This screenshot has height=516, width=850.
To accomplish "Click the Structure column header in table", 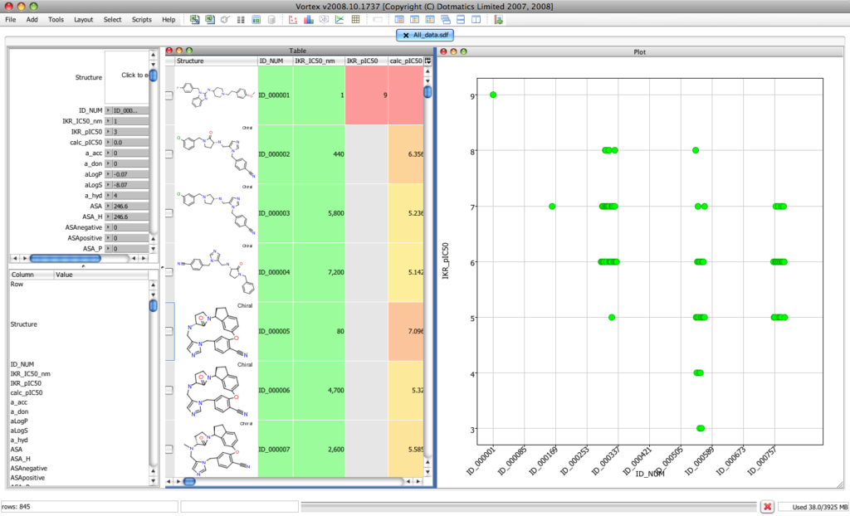I will [x=216, y=61].
